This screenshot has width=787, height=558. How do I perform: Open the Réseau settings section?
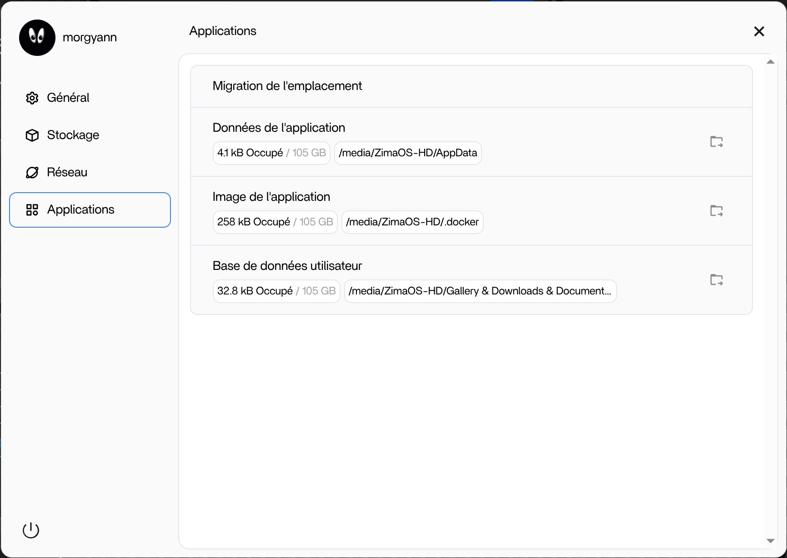coord(67,172)
